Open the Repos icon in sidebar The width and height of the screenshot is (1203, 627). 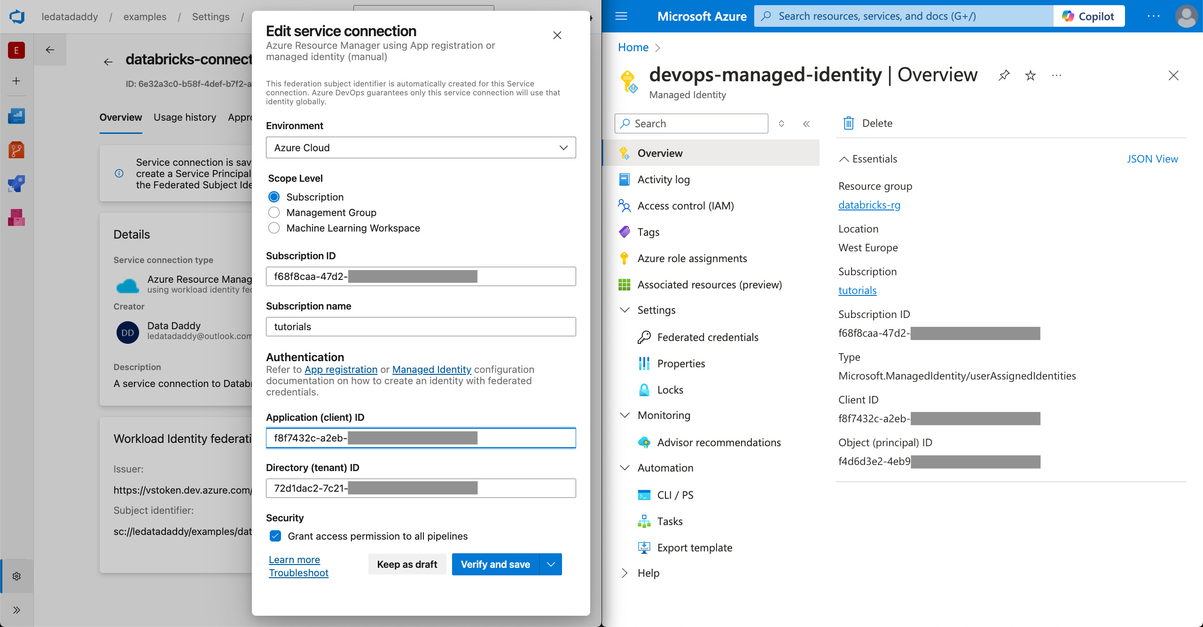(16, 150)
